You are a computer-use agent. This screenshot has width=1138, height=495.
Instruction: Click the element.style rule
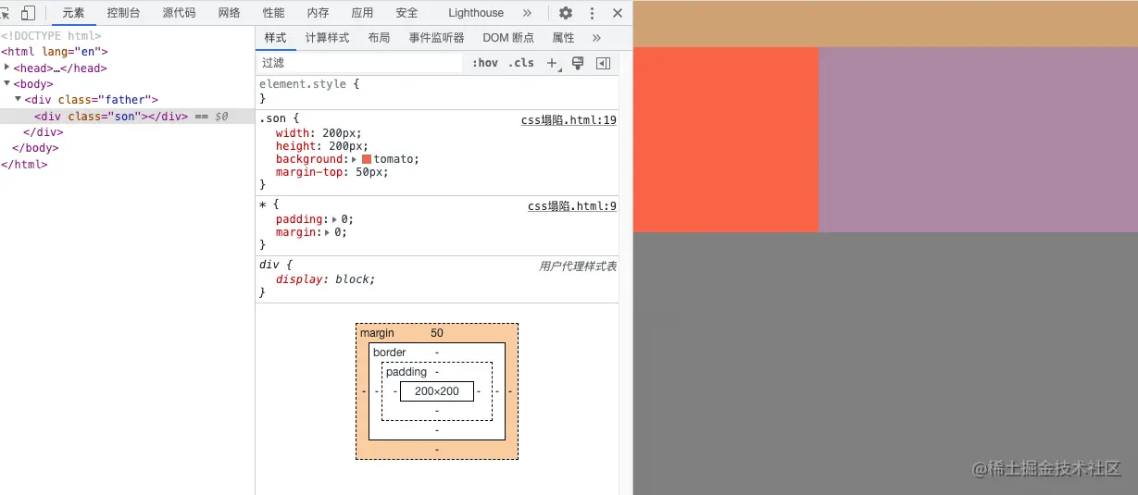pyautogui.click(x=303, y=83)
